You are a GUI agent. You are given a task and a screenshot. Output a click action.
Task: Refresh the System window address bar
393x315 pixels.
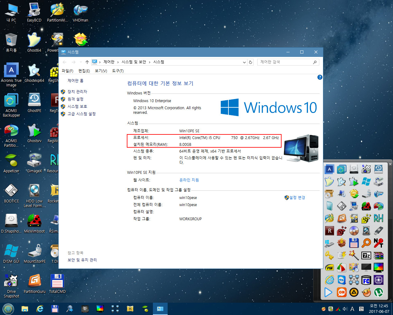coord(251,62)
